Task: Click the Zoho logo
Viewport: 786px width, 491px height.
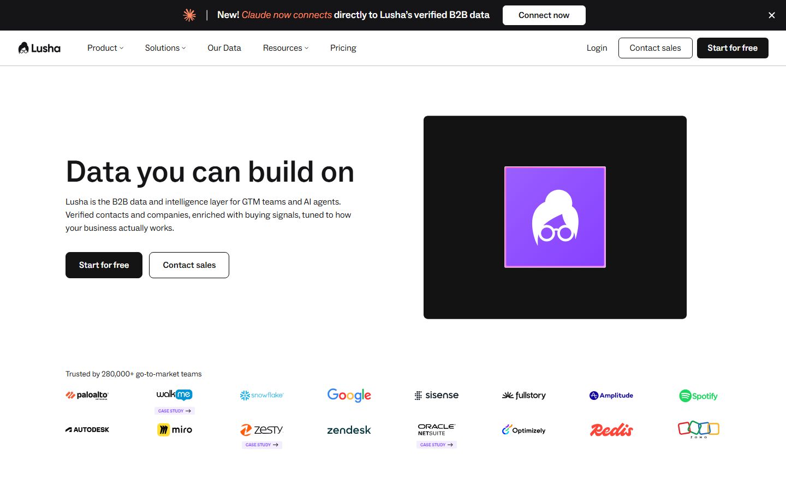Action: click(699, 429)
